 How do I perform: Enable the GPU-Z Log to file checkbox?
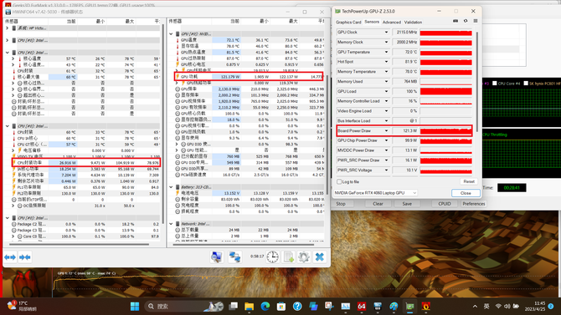tap(339, 182)
